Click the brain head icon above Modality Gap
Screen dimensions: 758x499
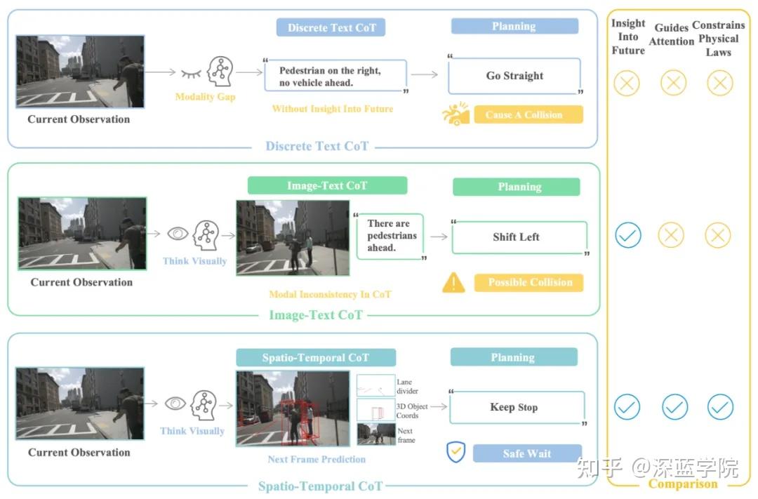220,71
